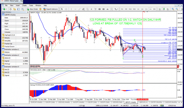Switch to GBPCHF,H1 chart tab
This screenshot has height=108, width=184.
(143, 102)
